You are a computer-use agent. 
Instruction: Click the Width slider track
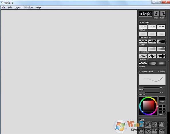pos(149,88)
